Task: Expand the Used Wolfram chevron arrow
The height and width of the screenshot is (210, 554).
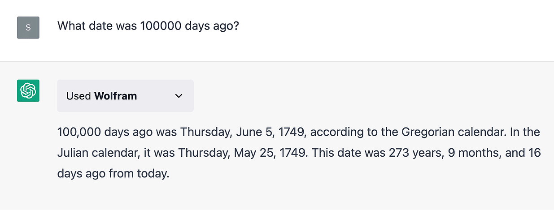Action: 179,96
